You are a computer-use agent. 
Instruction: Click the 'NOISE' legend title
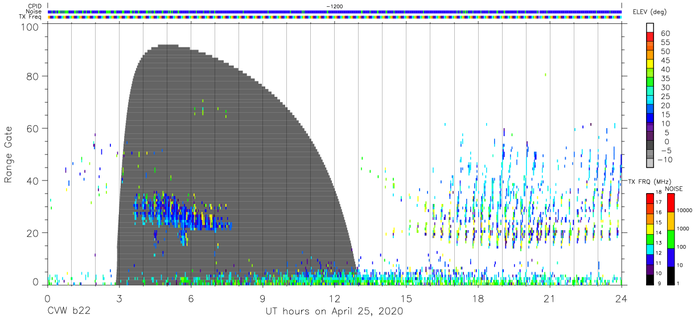click(x=674, y=189)
